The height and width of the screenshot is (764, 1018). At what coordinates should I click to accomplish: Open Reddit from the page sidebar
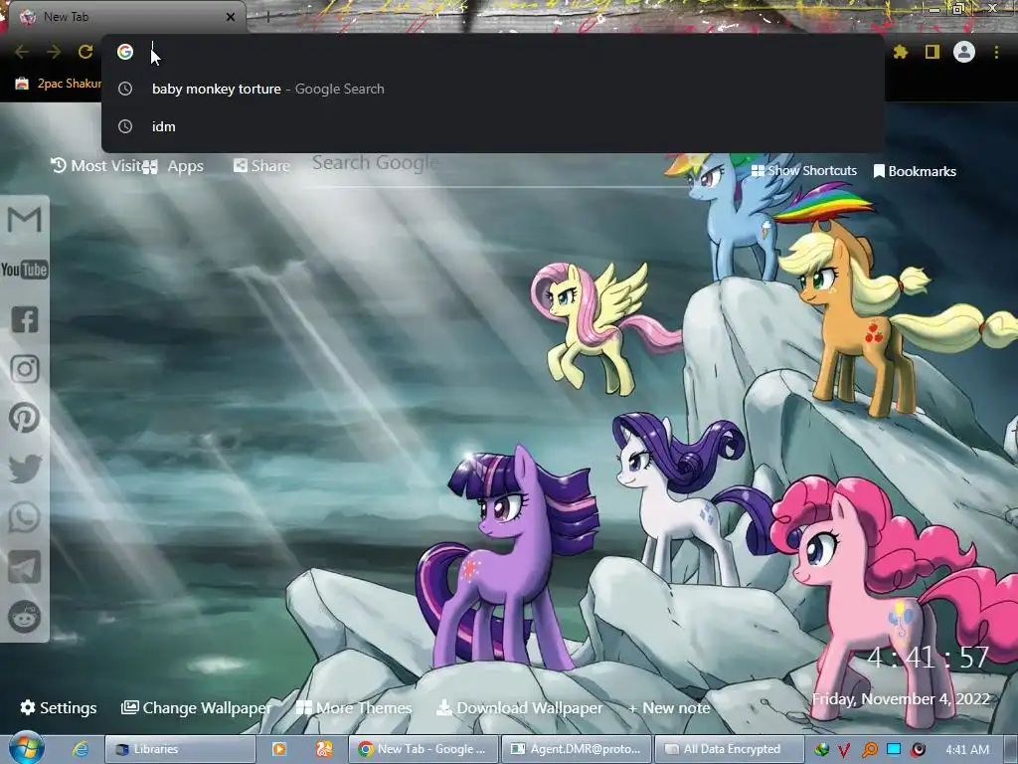(x=25, y=617)
